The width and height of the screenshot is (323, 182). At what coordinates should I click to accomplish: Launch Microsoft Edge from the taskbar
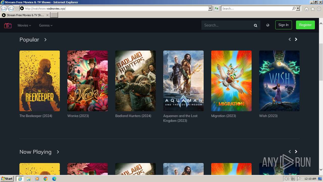(x=54, y=179)
